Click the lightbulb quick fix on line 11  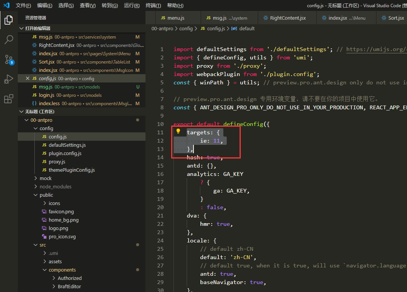(x=178, y=132)
